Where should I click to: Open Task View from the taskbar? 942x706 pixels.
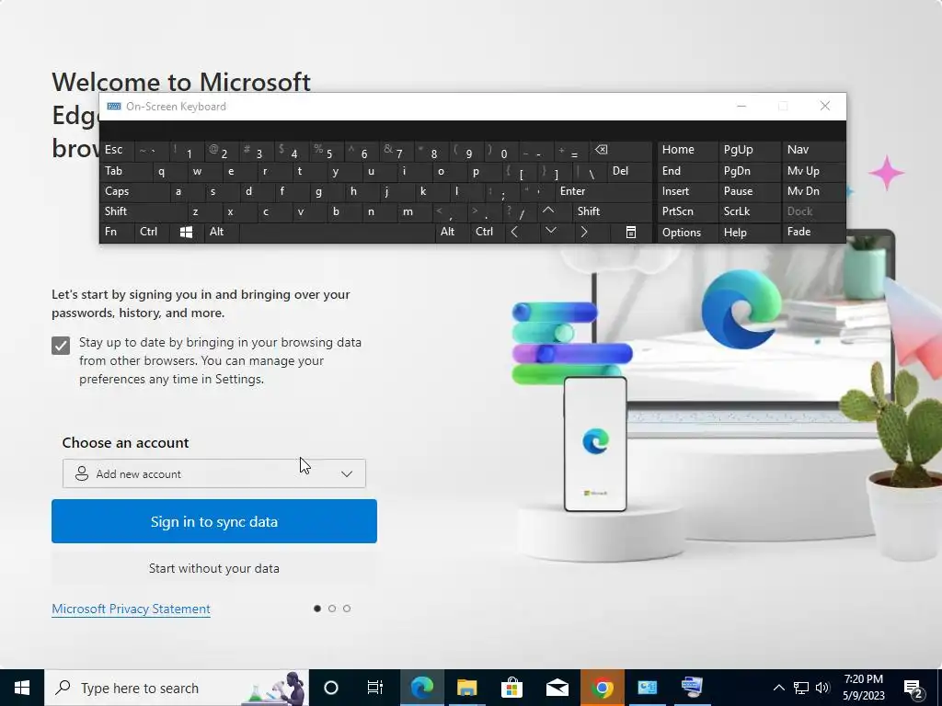click(x=375, y=688)
